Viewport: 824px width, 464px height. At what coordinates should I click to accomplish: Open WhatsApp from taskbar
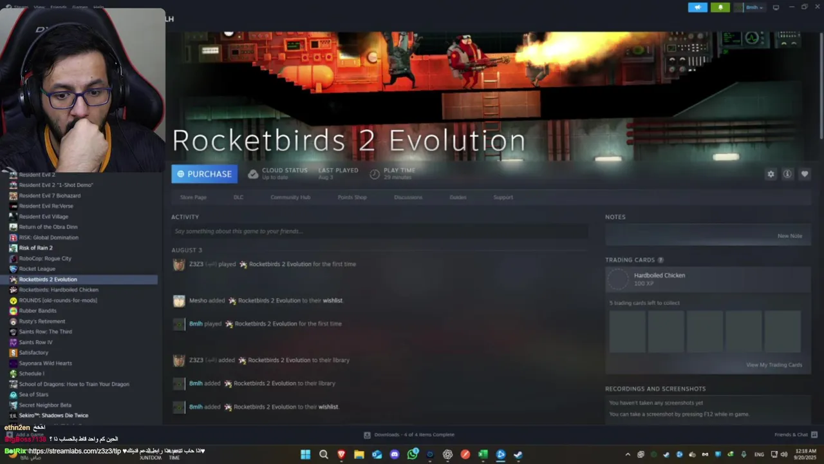tap(413, 454)
